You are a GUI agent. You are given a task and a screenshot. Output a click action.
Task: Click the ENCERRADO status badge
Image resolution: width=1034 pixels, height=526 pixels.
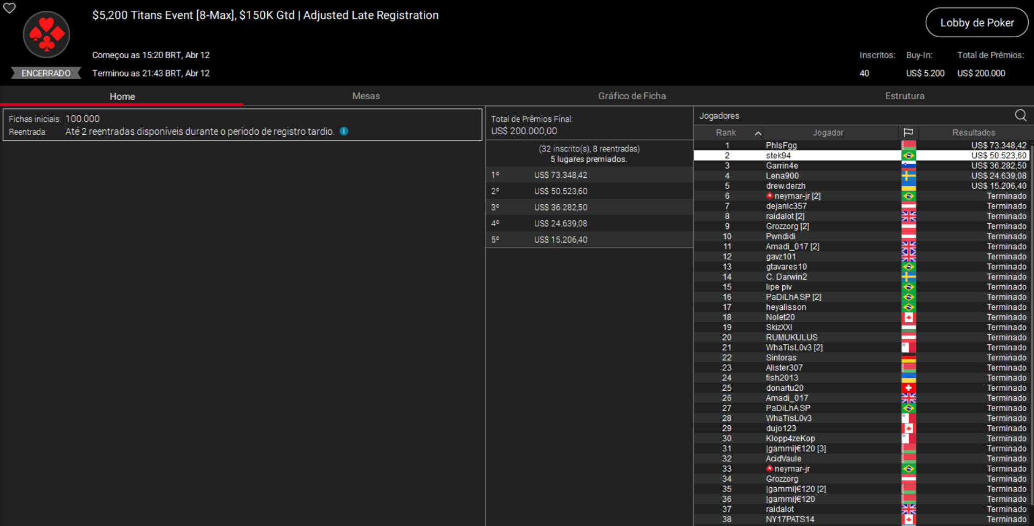46,73
